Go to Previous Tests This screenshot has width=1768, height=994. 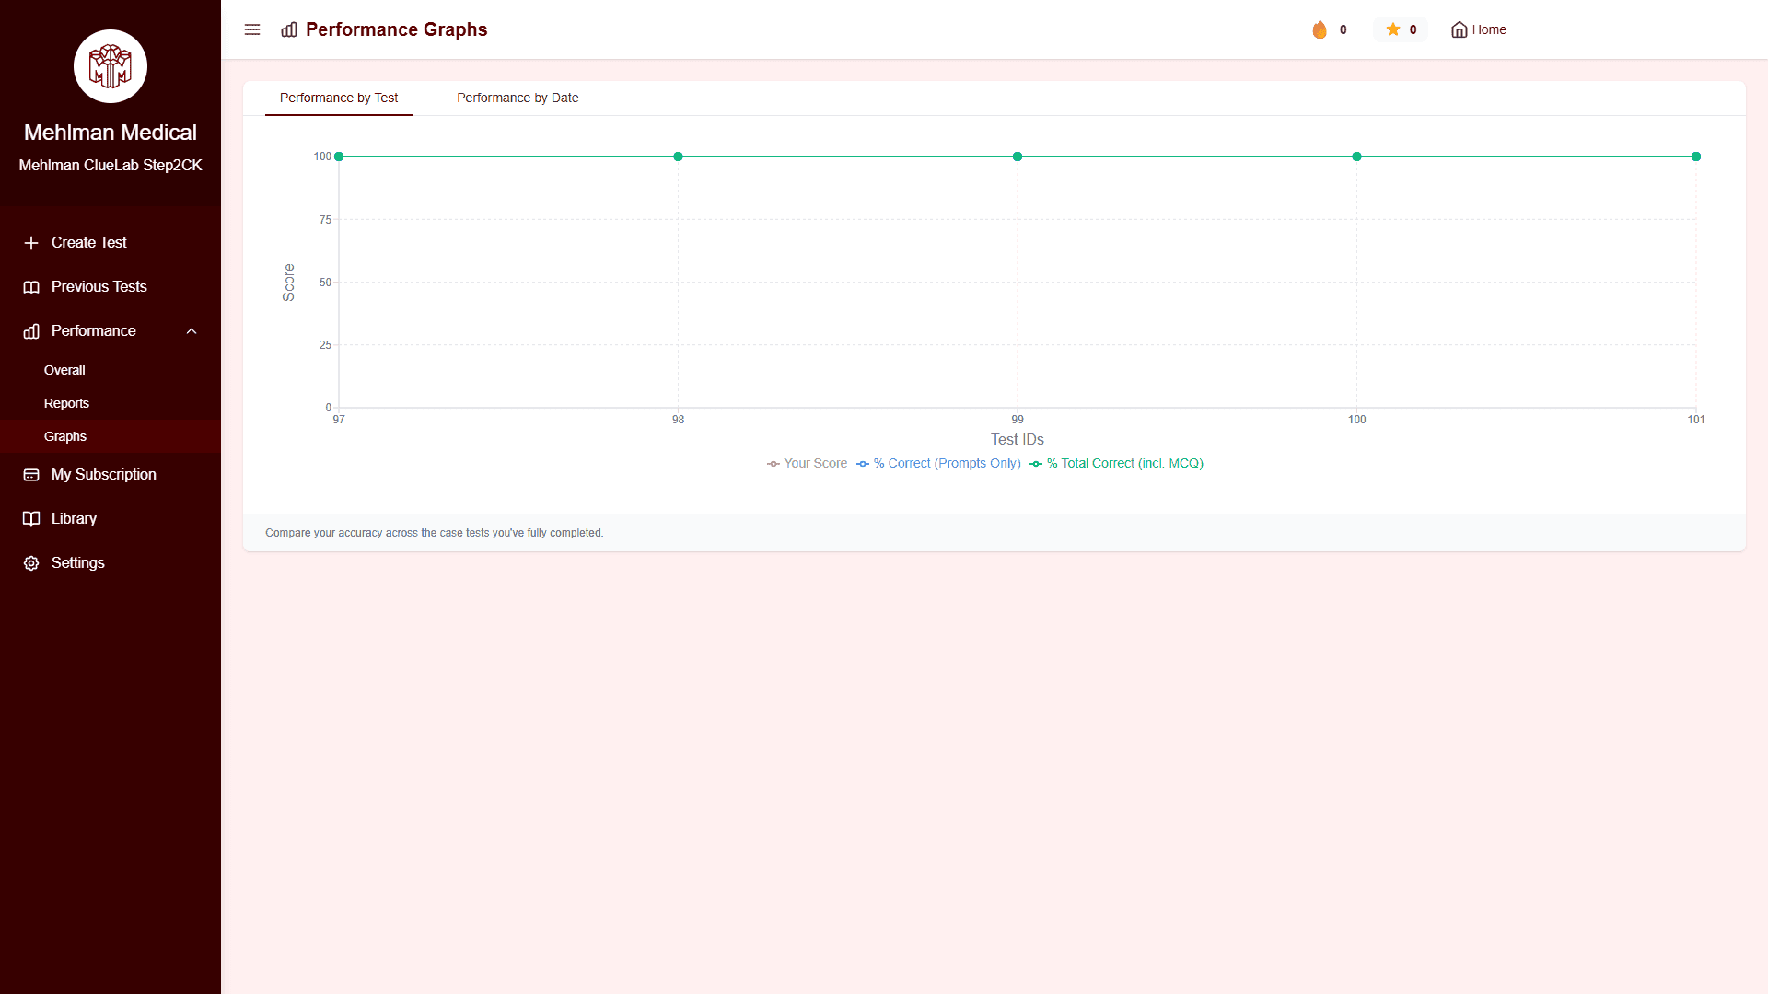(x=99, y=287)
